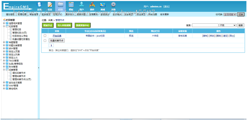The height and width of the screenshot is (120, 247).
Task: Click the green 增加节点 button
Action: point(48,25)
